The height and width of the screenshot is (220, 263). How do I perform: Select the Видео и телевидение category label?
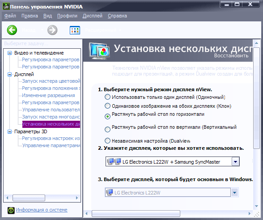coord(39,53)
